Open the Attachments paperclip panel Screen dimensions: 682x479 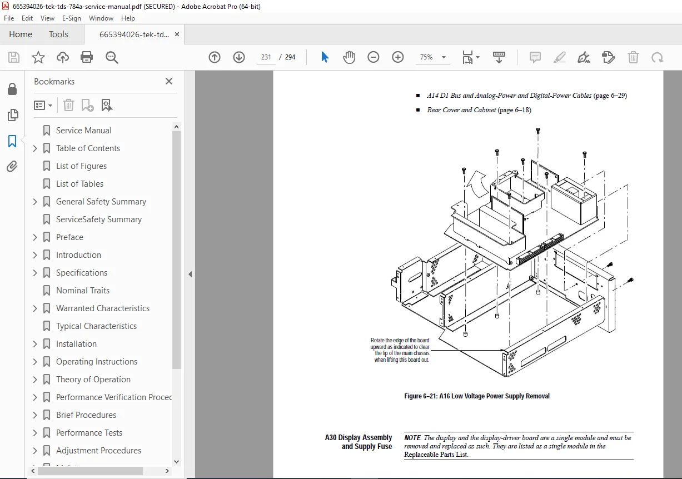tap(12, 167)
